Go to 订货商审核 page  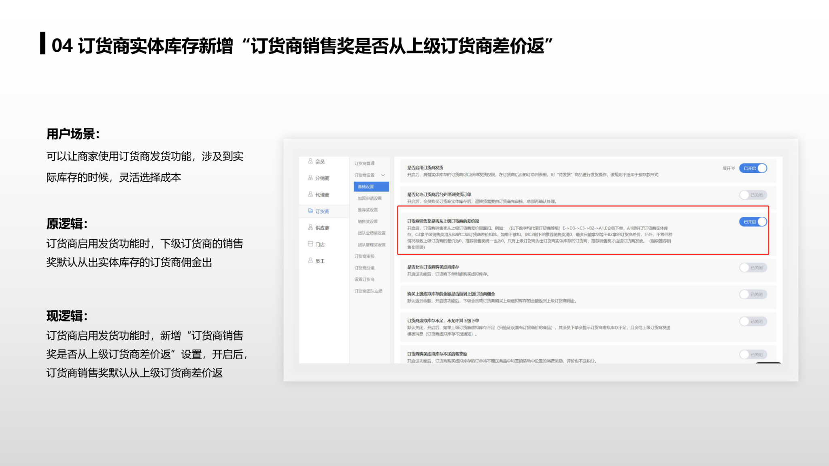pos(364,256)
